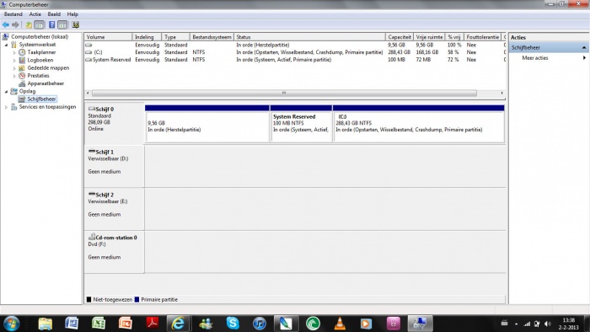
Task: Sort by the Volume column header
Action: [108, 37]
